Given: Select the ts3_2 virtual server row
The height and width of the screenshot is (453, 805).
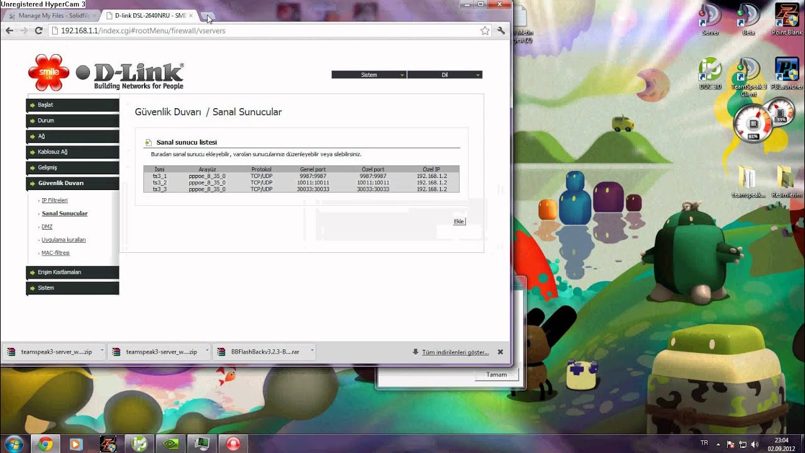Looking at the screenshot, I should [x=301, y=182].
